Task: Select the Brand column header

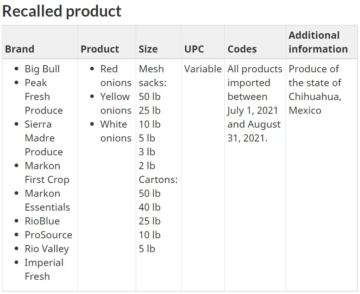Action: point(20,49)
